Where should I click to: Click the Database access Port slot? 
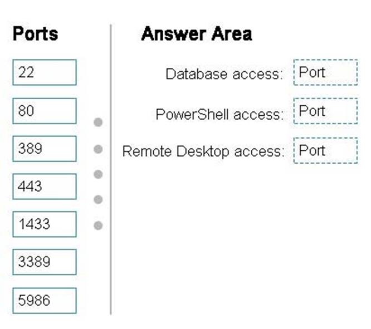coord(325,72)
